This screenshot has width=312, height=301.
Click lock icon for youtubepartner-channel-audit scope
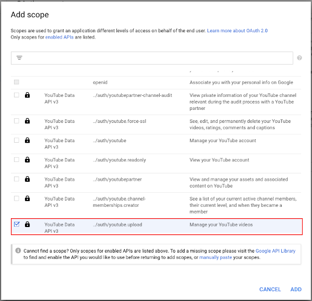27,95
